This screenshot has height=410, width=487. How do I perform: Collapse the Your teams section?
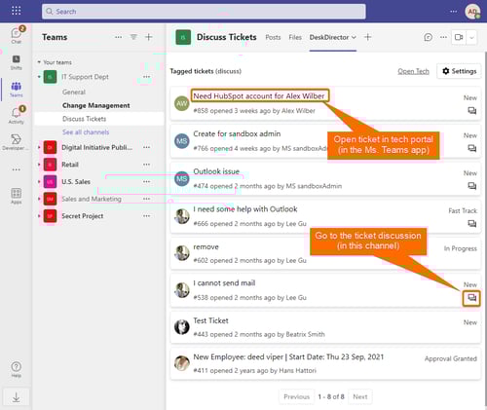(39, 62)
